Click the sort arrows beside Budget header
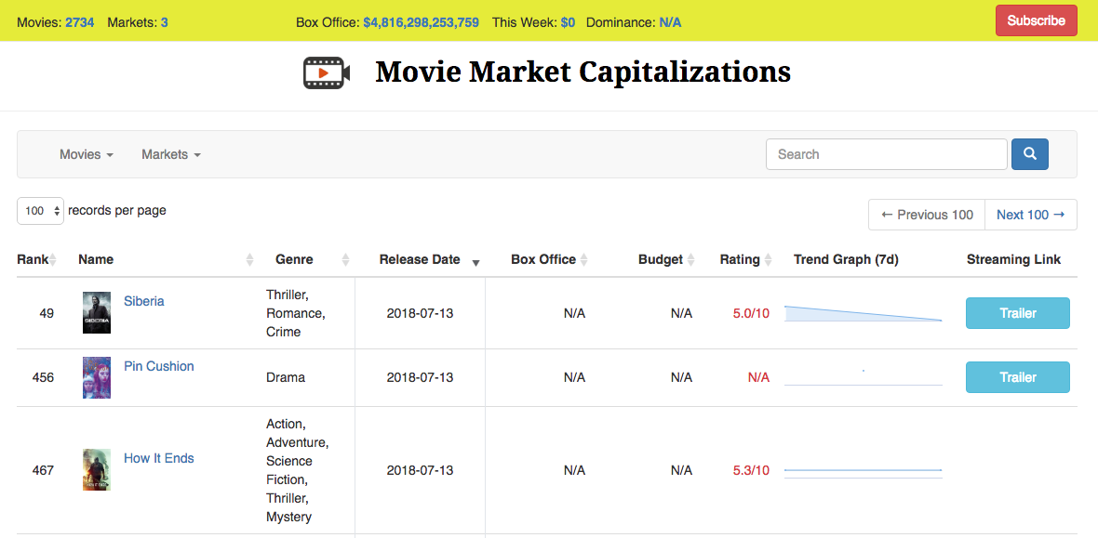Viewport: 1098px width, 538px height. pyautogui.click(x=692, y=259)
